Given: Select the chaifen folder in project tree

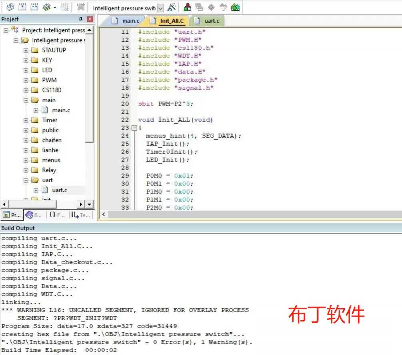Looking at the screenshot, I should click(52, 140).
